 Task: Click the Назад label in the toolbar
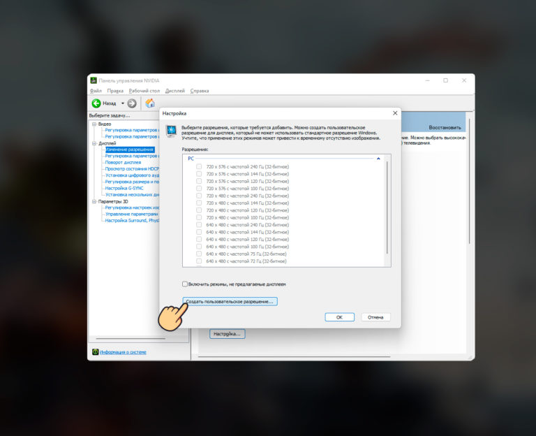click(x=110, y=103)
